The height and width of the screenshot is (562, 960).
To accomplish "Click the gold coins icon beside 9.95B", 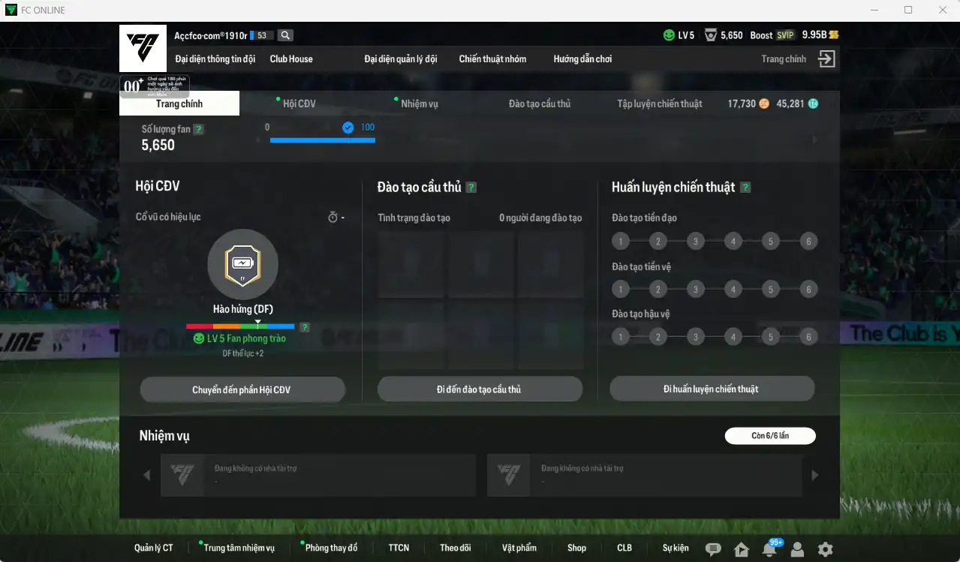I will click(834, 35).
